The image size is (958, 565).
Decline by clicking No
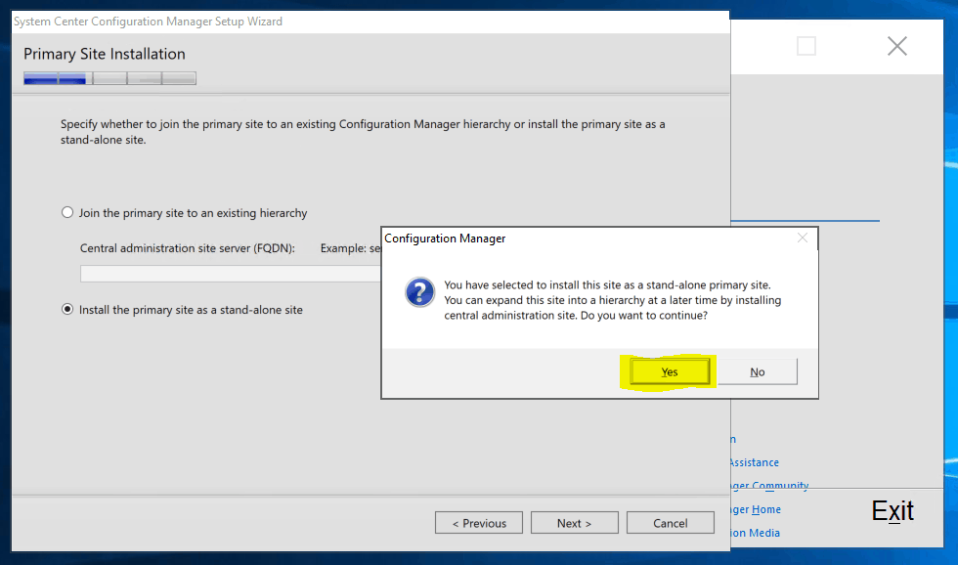click(758, 371)
